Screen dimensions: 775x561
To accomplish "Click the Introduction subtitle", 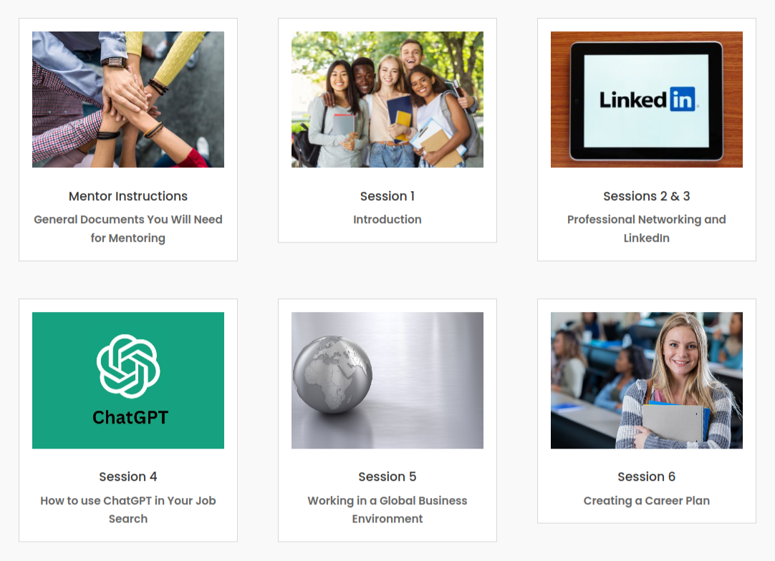I will click(x=387, y=219).
